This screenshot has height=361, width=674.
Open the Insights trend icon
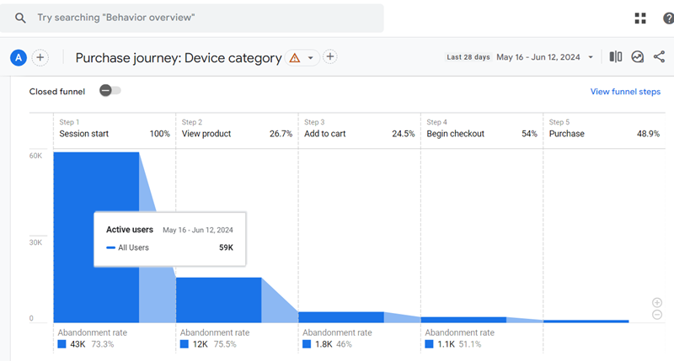point(638,57)
